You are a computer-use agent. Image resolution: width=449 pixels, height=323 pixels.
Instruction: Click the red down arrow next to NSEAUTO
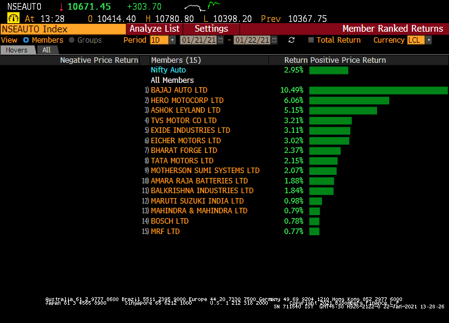pyautogui.click(x=61, y=7)
